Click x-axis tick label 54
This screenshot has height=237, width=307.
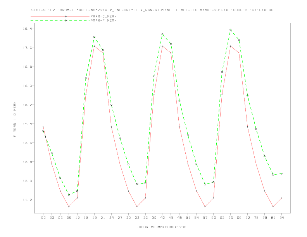click(x=197, y=218)
